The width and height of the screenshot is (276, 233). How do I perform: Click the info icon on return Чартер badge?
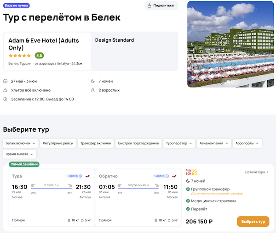pyautogui.click(x=167, y=176)
